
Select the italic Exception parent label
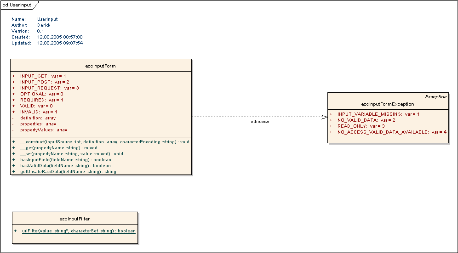pos(435,97)
